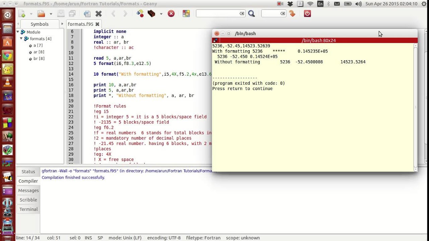The height and width of the screenshot is (241, 429).
Task: Close the current file using toolbar X
Action: tap(99, 14)
